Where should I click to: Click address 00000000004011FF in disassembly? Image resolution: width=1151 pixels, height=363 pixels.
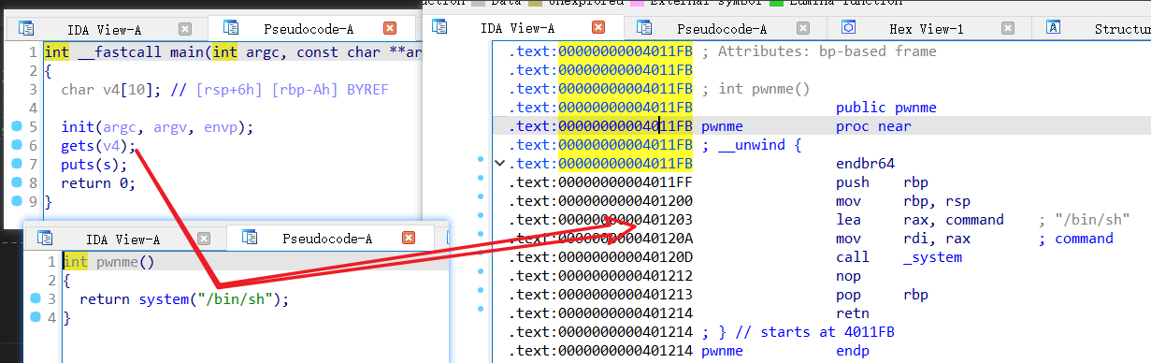(626, 182)
